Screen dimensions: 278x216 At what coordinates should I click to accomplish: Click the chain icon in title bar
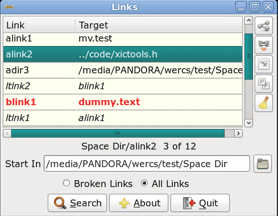[9, 7]
